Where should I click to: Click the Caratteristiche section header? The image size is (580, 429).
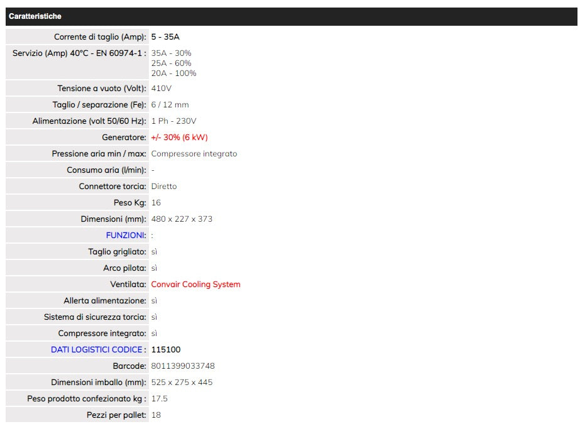point(292,16)
